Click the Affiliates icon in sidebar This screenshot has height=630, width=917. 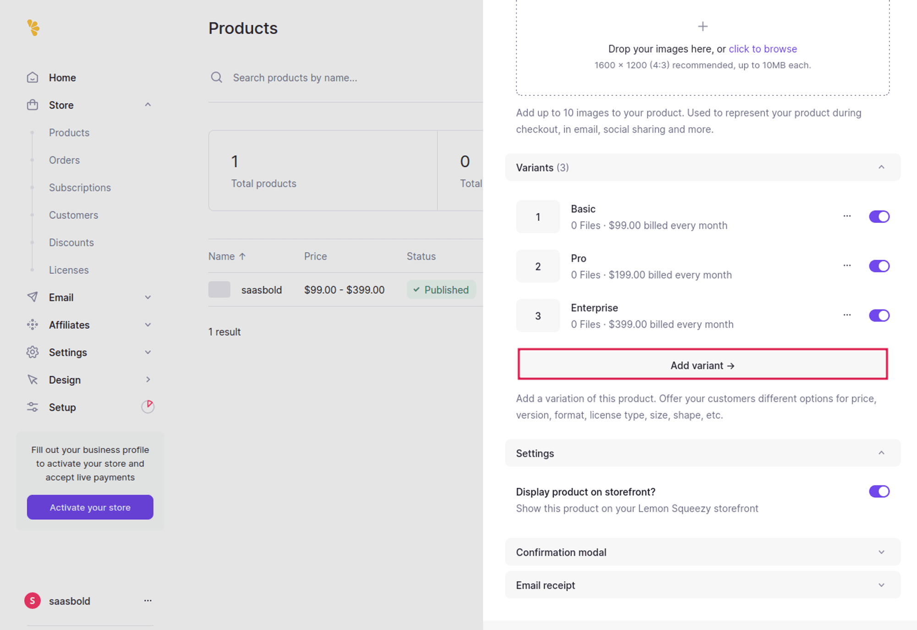[33, 325]
